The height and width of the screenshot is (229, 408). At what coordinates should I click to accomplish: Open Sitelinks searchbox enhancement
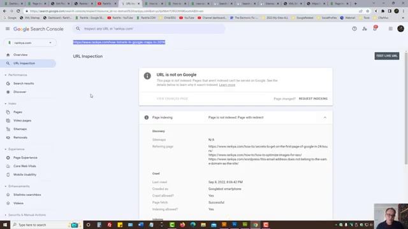click(28, 195)
